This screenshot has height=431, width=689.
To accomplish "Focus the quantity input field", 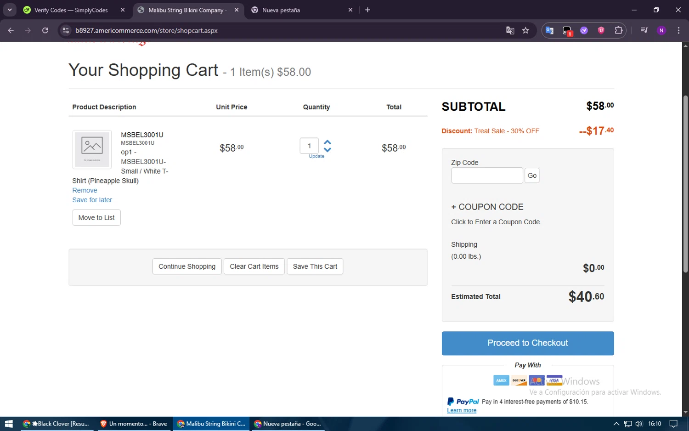I will [x=309, y=146].
